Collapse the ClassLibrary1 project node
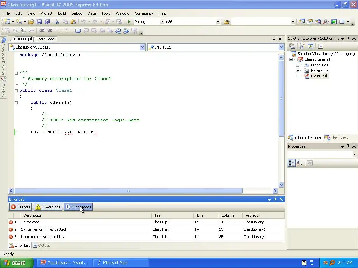This screenshot has width=358, height=268. [x=291, y=59]
